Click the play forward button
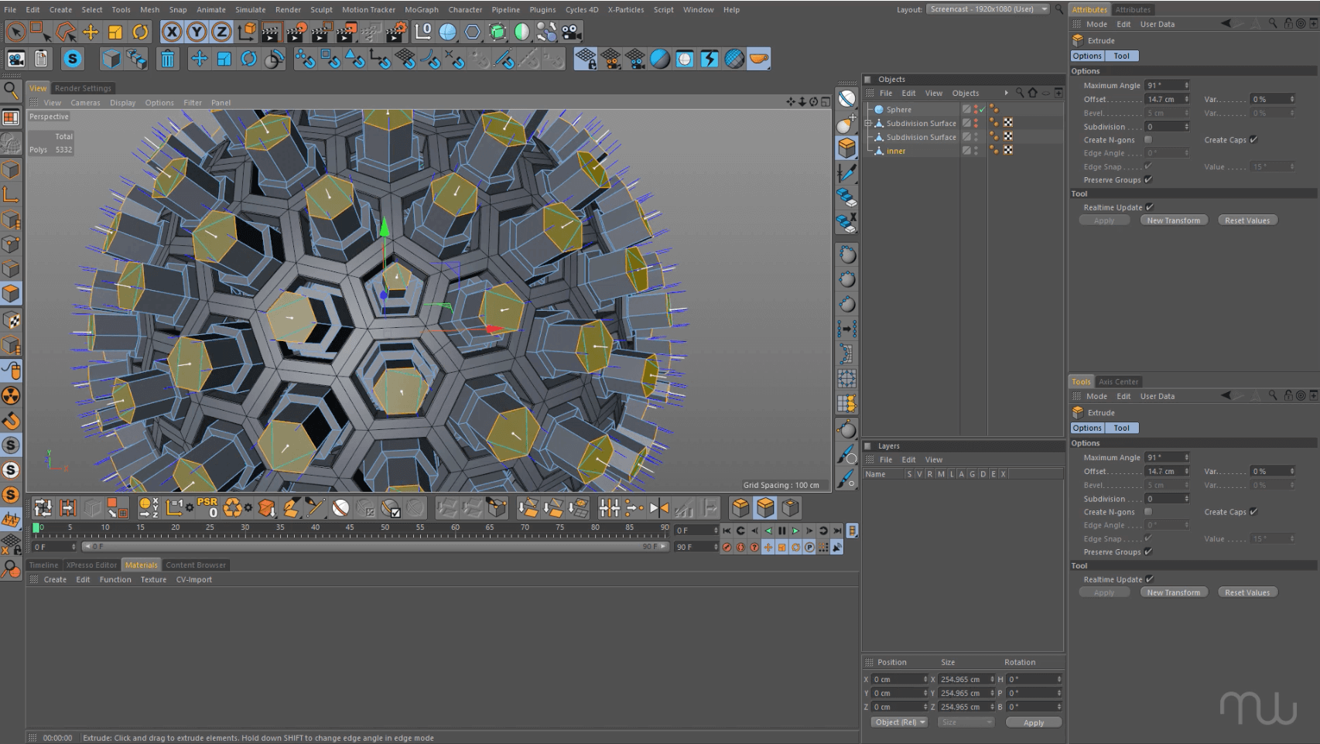 [795, 531]
